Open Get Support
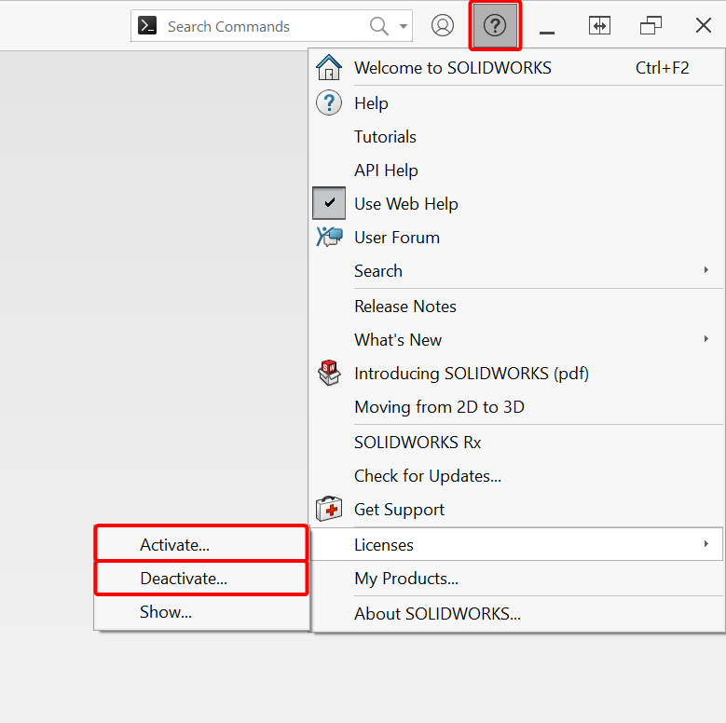 (x=516, y=510)
